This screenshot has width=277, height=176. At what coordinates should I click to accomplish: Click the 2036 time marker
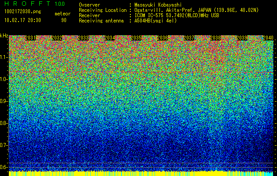pyautogui.click(x=163, y=38)
